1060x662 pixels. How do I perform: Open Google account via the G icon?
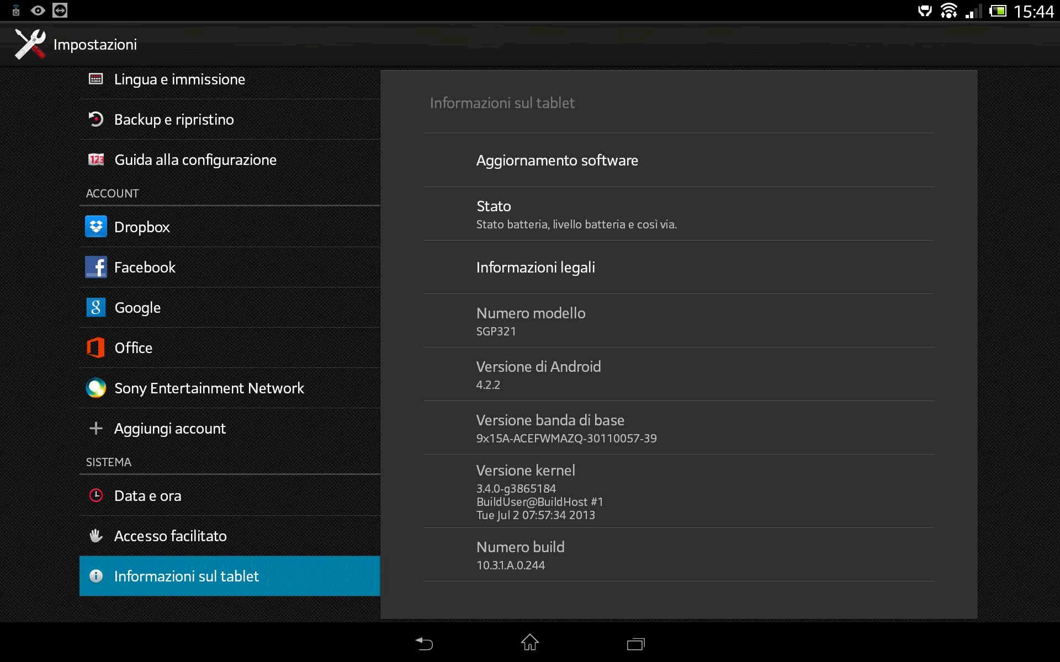pyautogui.click(x=96, y=307)
